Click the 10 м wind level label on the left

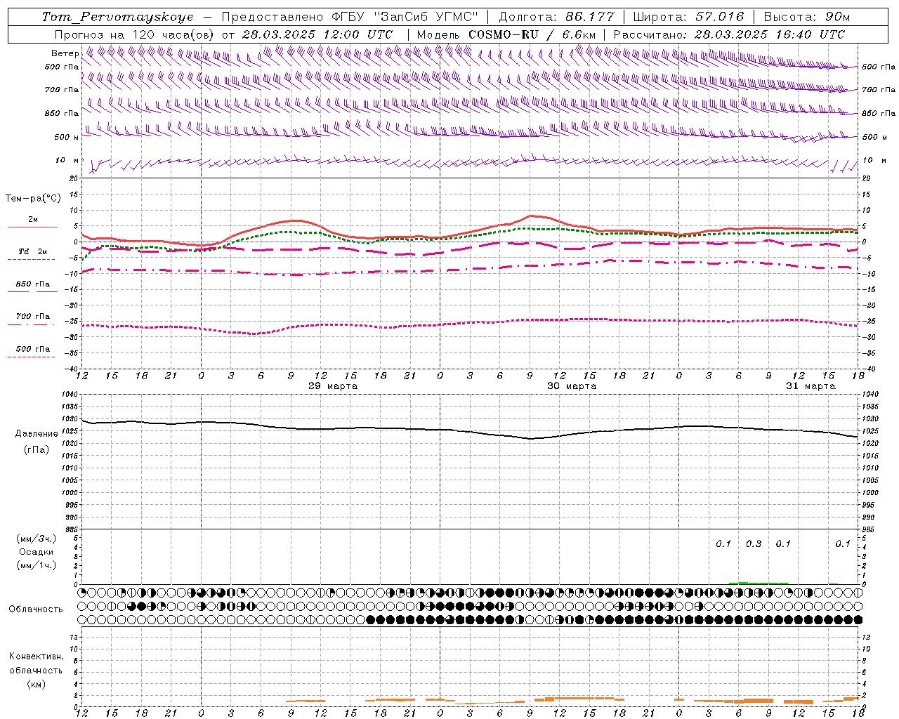pos(67,161)
